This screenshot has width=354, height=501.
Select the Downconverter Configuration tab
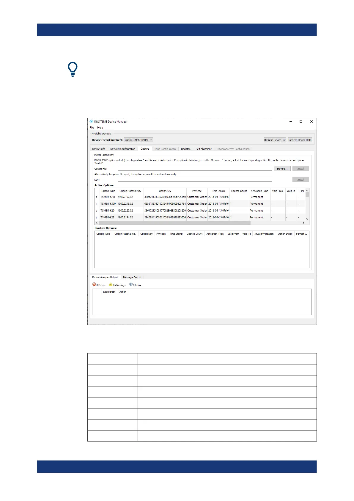click(x=233, y=149)
